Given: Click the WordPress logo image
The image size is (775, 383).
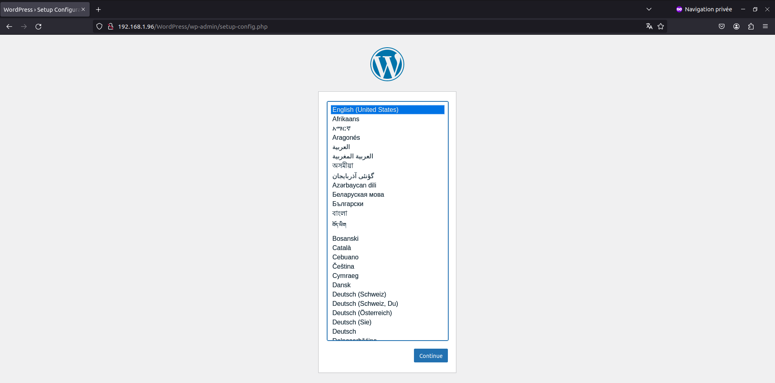Looking at the screenshot, I should tap(386, 64).
